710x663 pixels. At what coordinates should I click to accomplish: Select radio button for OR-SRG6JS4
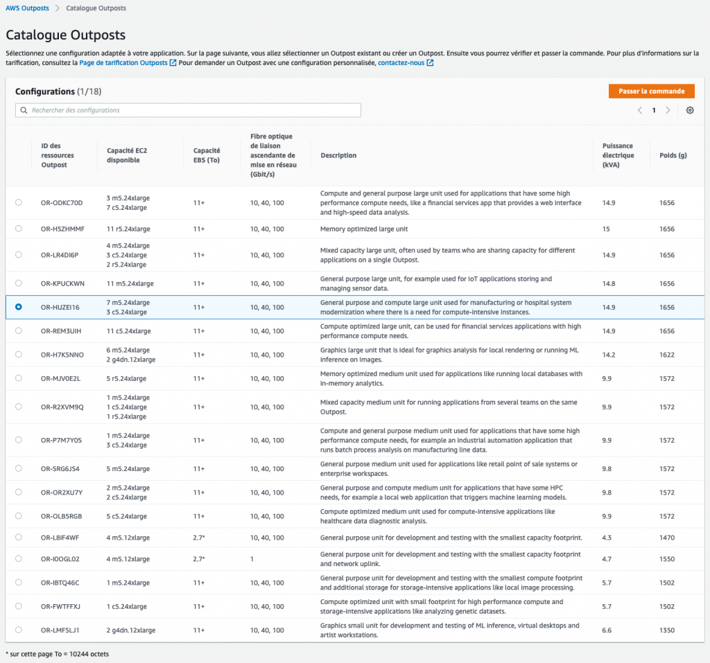click(19, 468)
